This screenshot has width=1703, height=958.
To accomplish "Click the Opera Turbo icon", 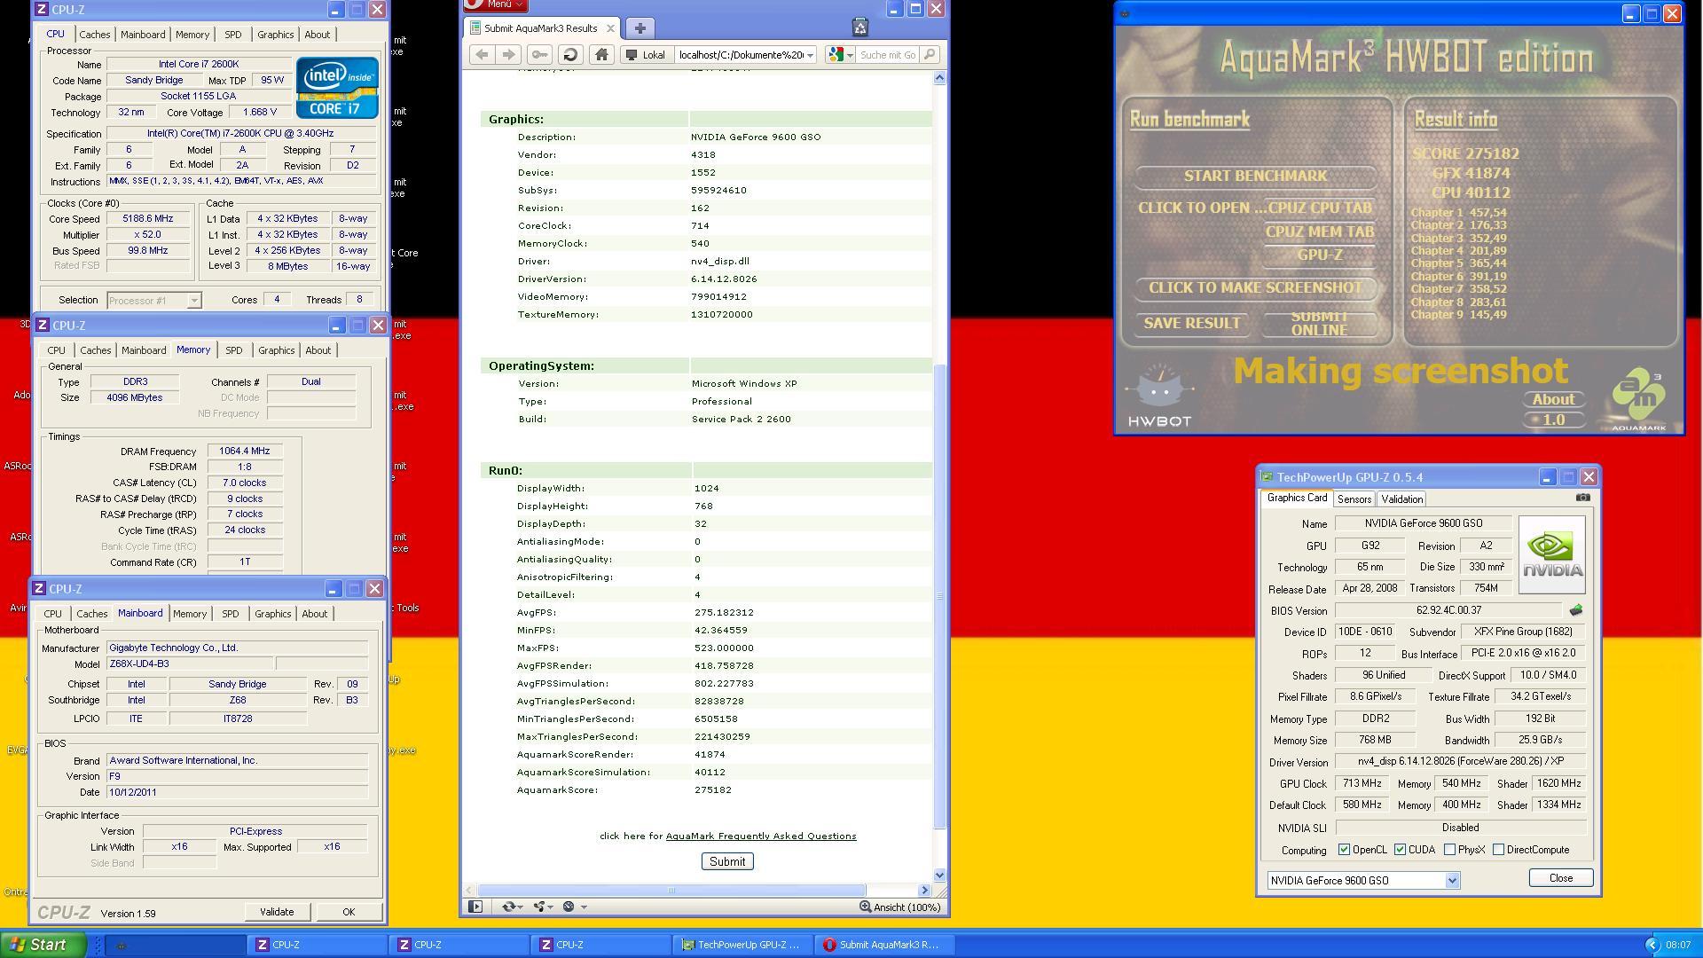I will pyautogui.click(x=569, y=907).
